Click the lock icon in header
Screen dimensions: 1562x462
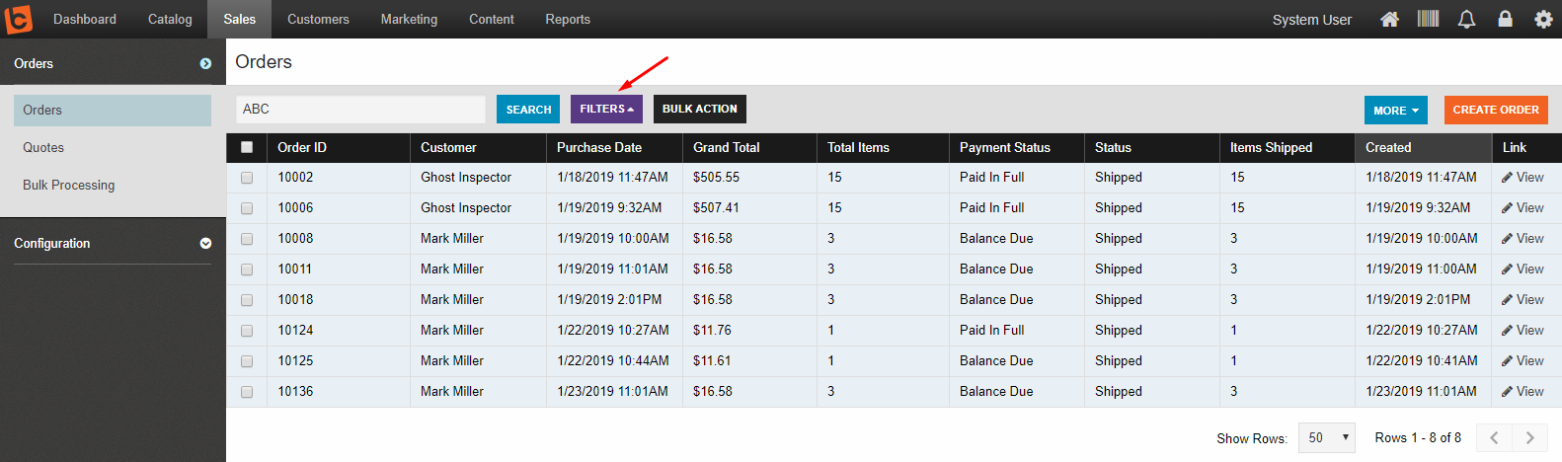[1505, 19]
